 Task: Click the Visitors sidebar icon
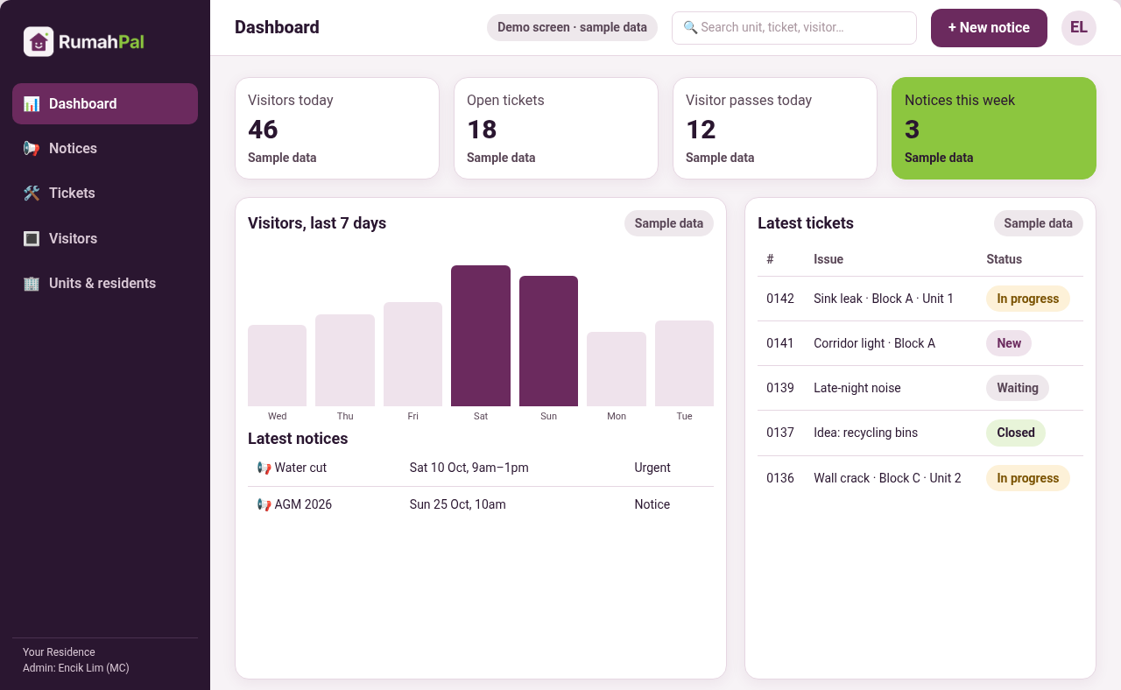[x=32, y=238]
